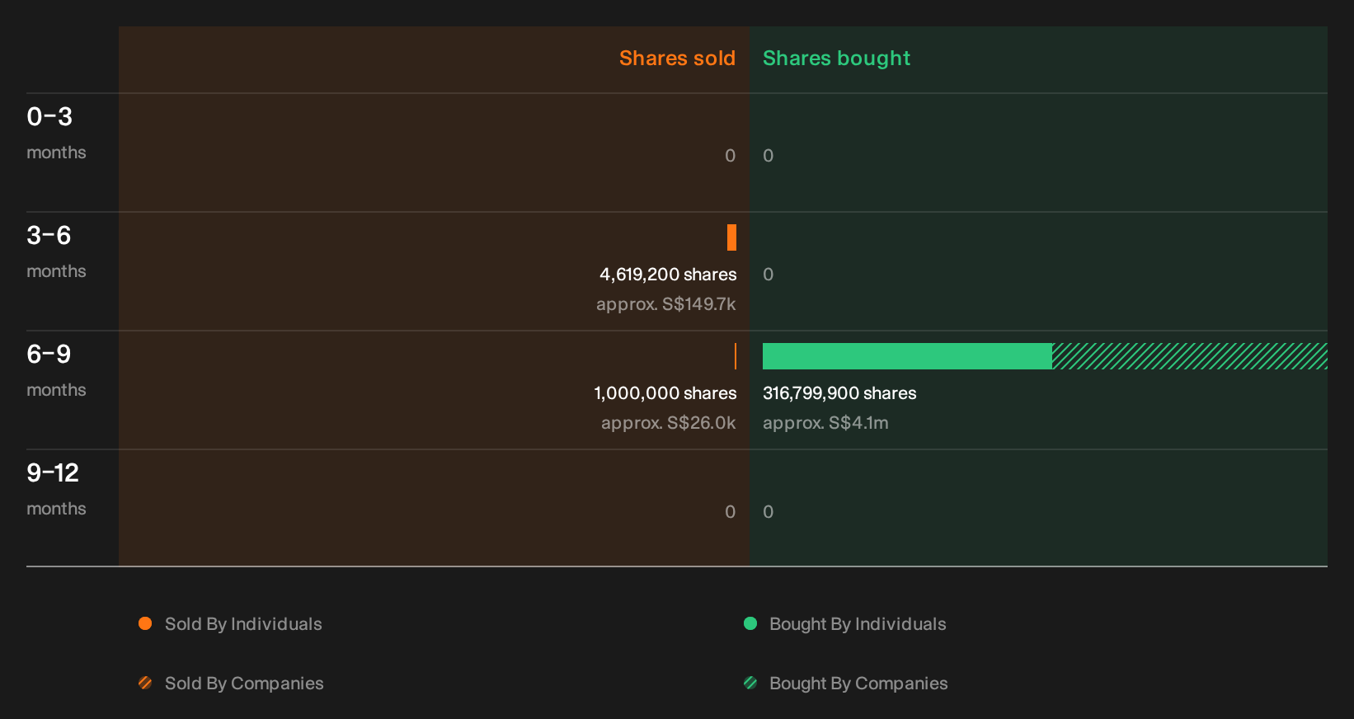Click the approx. S$149.7k amount
The width and height of the screenshot is (1354, 719).
[x=666, y=304]
